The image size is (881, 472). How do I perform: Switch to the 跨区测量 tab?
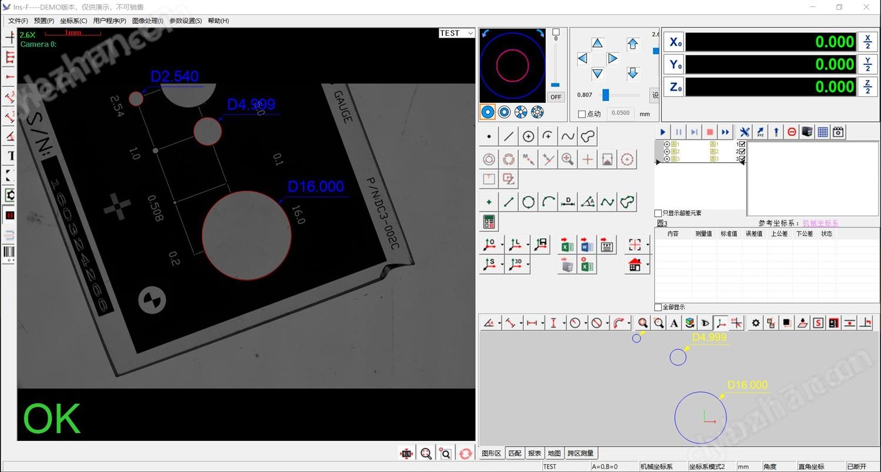(581, 453)
